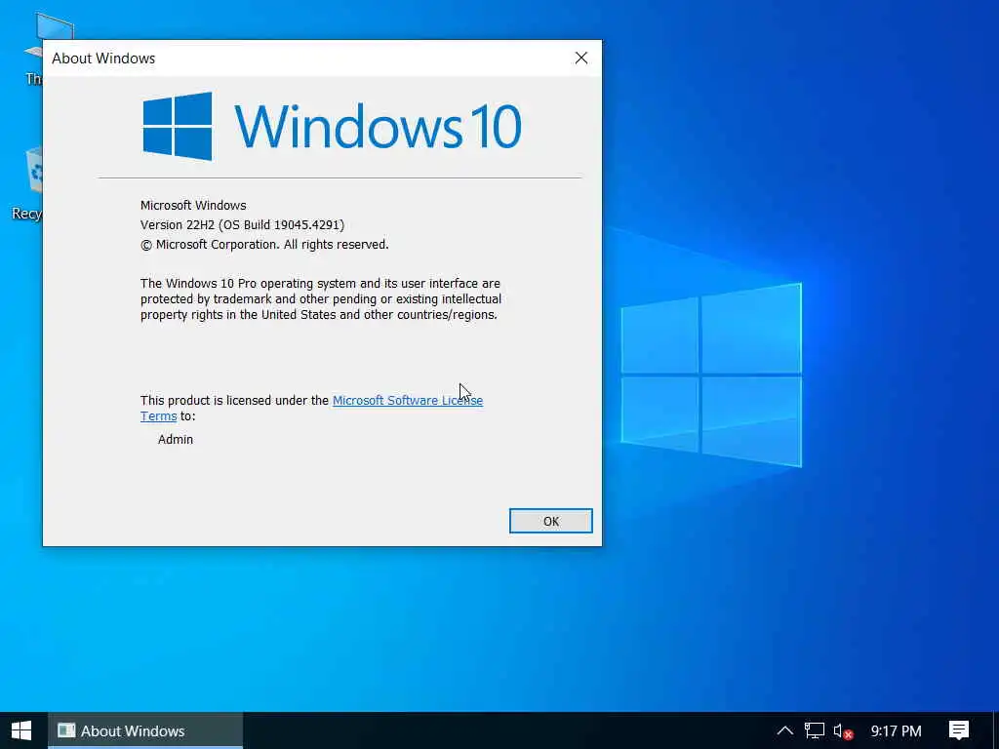
Task: Click the 'Windows 10 Pro operating system' paragraph
Action: [320, 298]
